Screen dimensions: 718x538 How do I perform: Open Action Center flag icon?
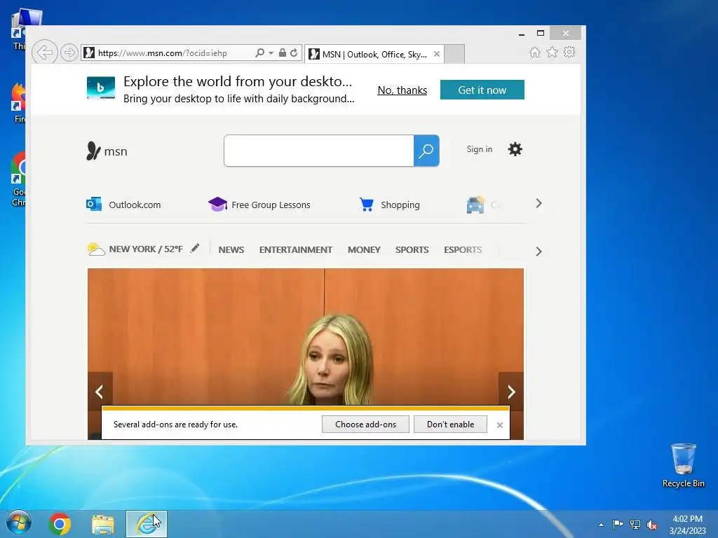coord(618,524)
